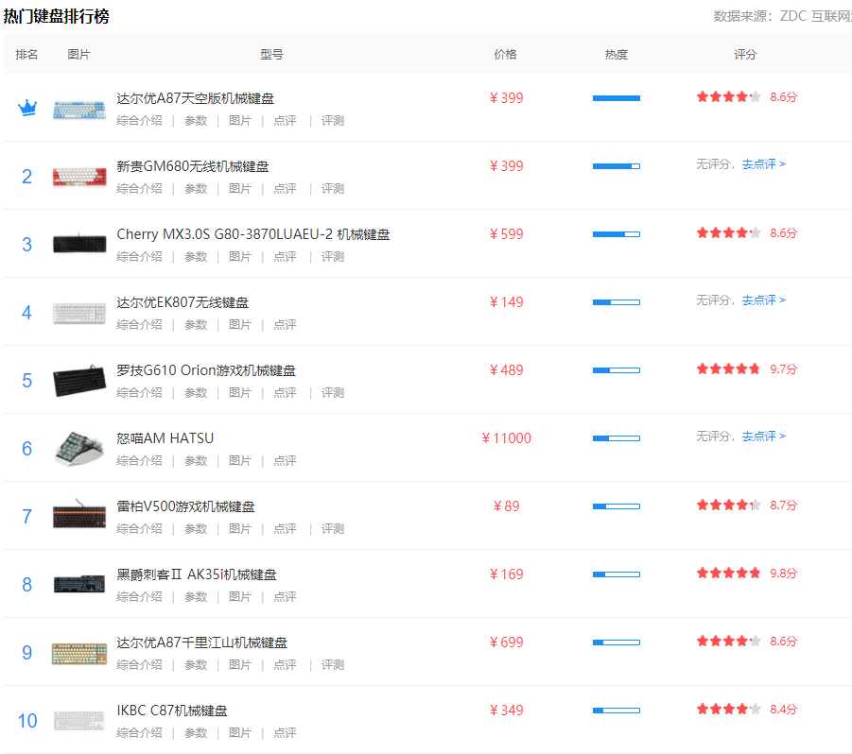Click 去点评 for 达尔优EK807无线键盘
Viewport: 852px width, 754px height.
(x=763, y=300)
